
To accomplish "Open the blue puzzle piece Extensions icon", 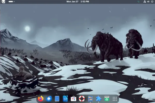I will click(x=99, y=98).
